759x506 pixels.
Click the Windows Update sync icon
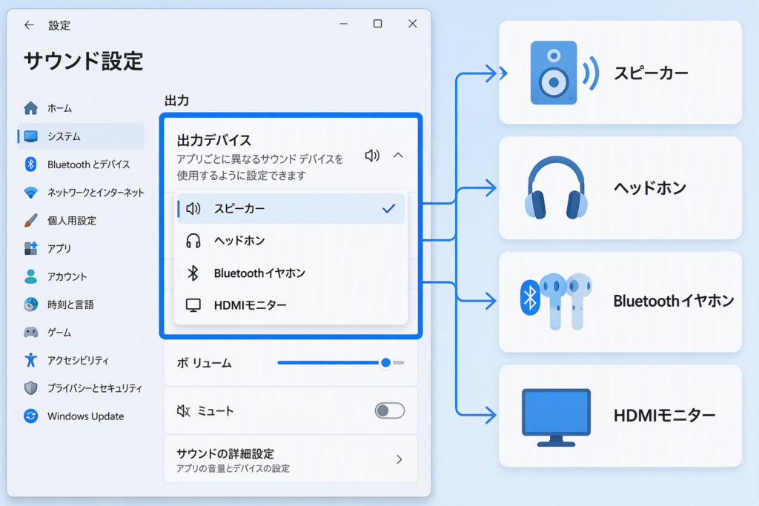(x=31, y=416)
